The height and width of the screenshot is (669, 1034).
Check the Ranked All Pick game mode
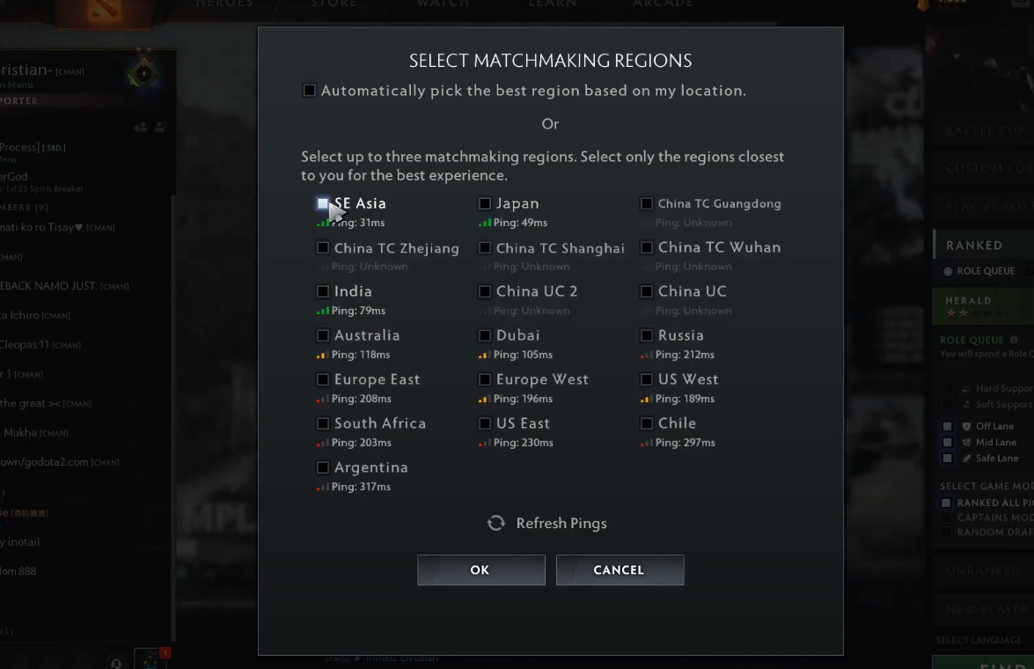(x=946, y=503)
